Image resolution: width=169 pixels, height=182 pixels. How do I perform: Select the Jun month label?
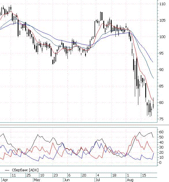click(x=67, y=180)
